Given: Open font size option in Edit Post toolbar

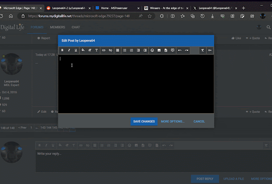Looking at the screenshot, I should (x=90, y=50).
